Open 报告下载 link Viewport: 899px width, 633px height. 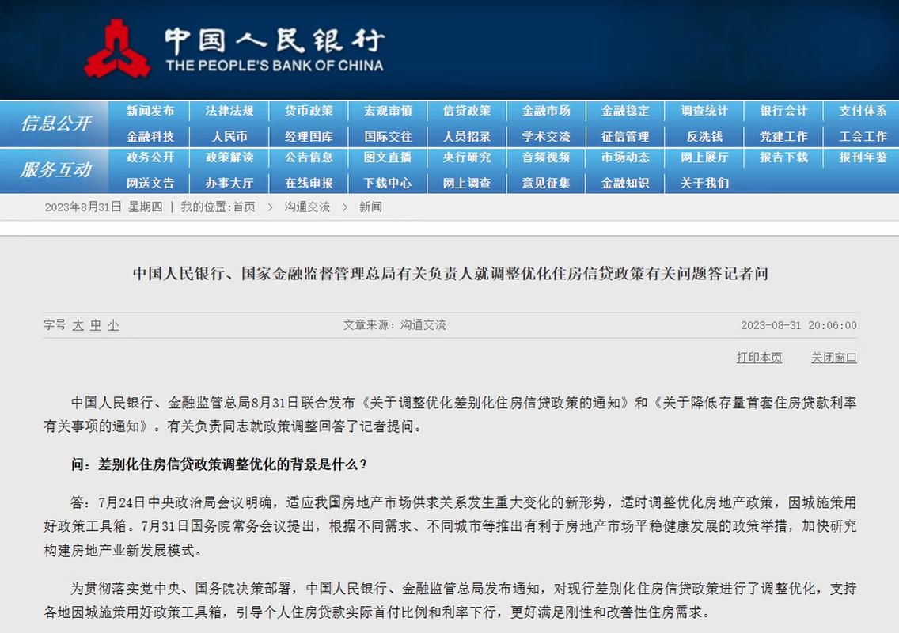coord(783,157)
